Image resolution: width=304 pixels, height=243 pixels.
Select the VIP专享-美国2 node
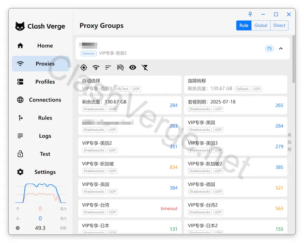(130, 146)
